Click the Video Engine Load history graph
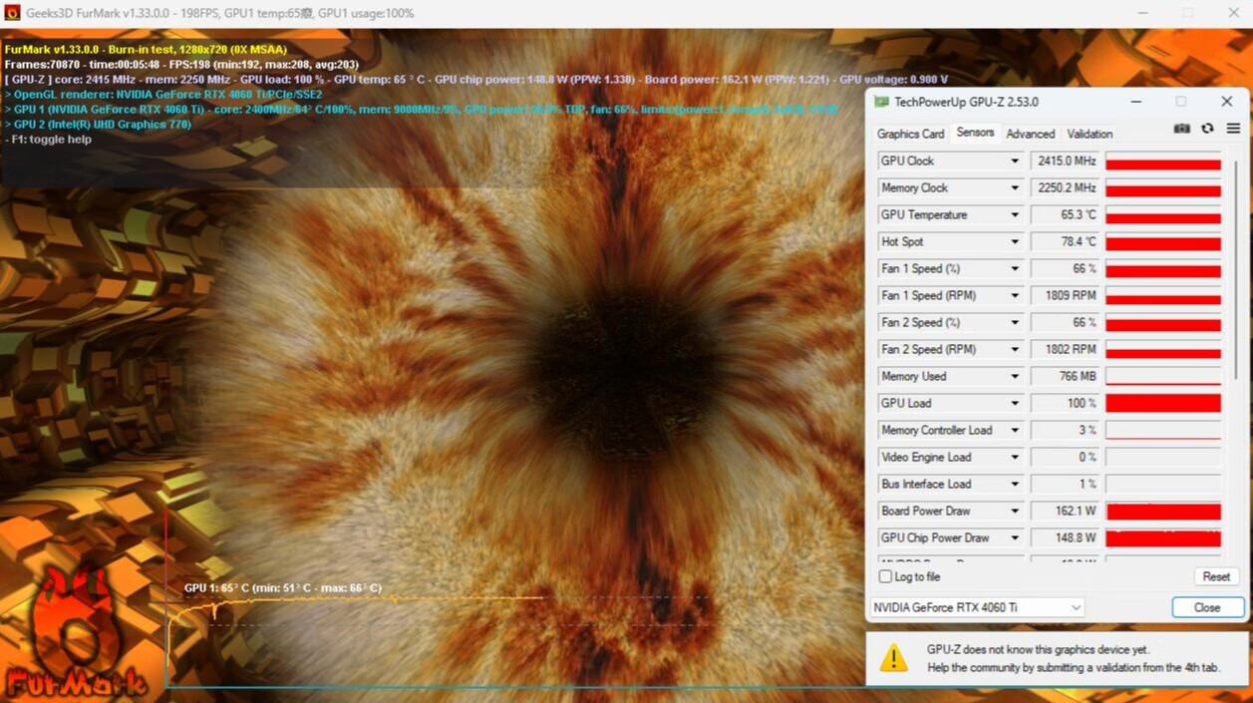 1163,457
